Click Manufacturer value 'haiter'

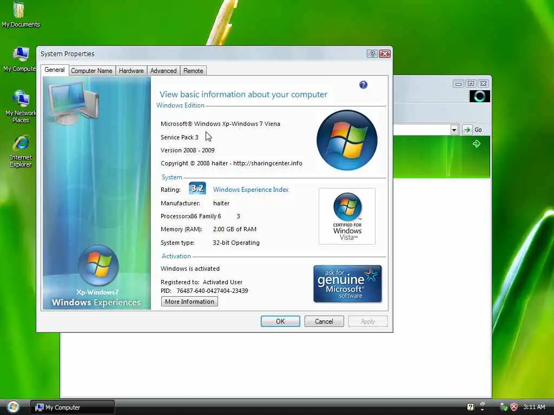[221, 203]
